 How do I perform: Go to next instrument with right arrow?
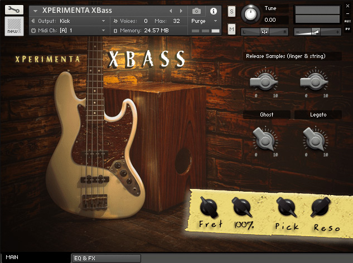tap(181, 11)
